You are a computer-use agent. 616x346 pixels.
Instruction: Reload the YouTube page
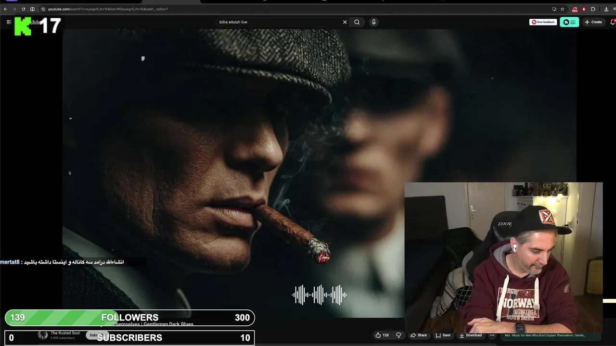click(x=23, y=9)
